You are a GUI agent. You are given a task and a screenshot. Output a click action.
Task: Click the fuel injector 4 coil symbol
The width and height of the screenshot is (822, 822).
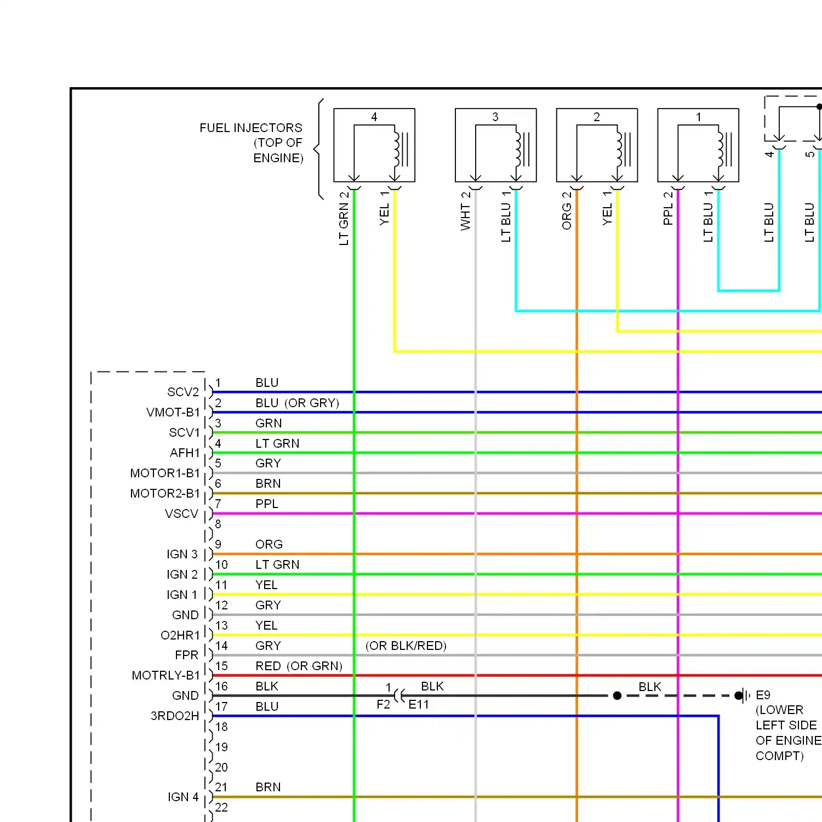pyautogui.click(x=401, y=149)
